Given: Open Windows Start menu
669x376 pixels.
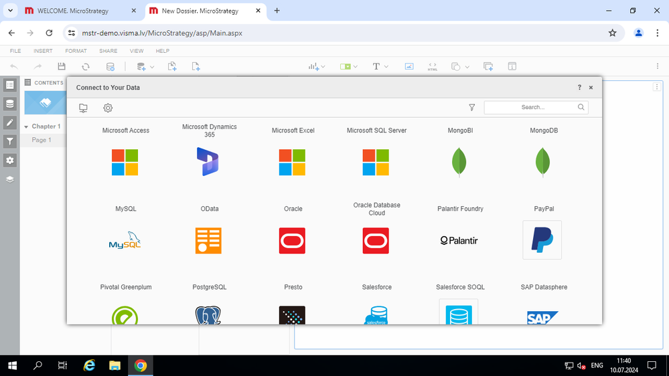Looking at the screenshot, I should coord(12,365).
